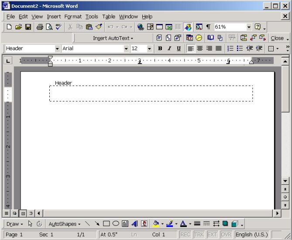Select the Oval drawing tool
The image size is (292, 240).
coord(116,224)
